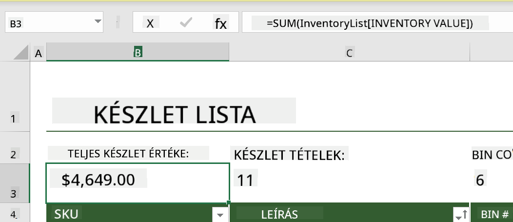The width and height of the screenshot is (513, 222).
Task: Click the Select All corner triangle
Action: coord(21,52)
